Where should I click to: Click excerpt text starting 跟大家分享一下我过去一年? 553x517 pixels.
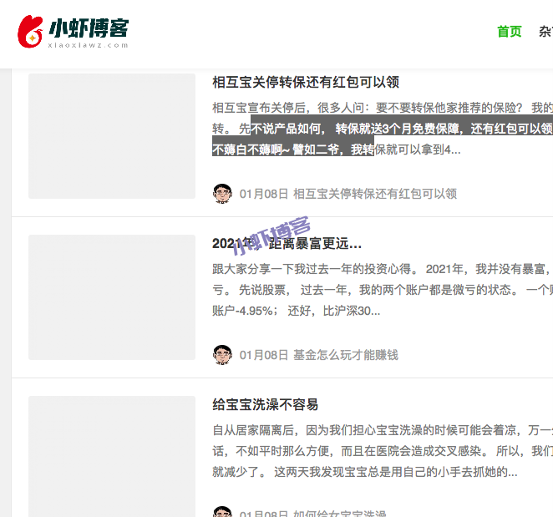point(383,290)
